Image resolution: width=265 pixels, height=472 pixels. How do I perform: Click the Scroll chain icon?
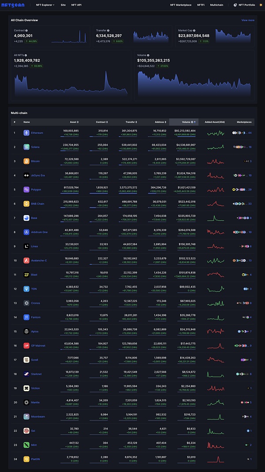click(26, 360)
